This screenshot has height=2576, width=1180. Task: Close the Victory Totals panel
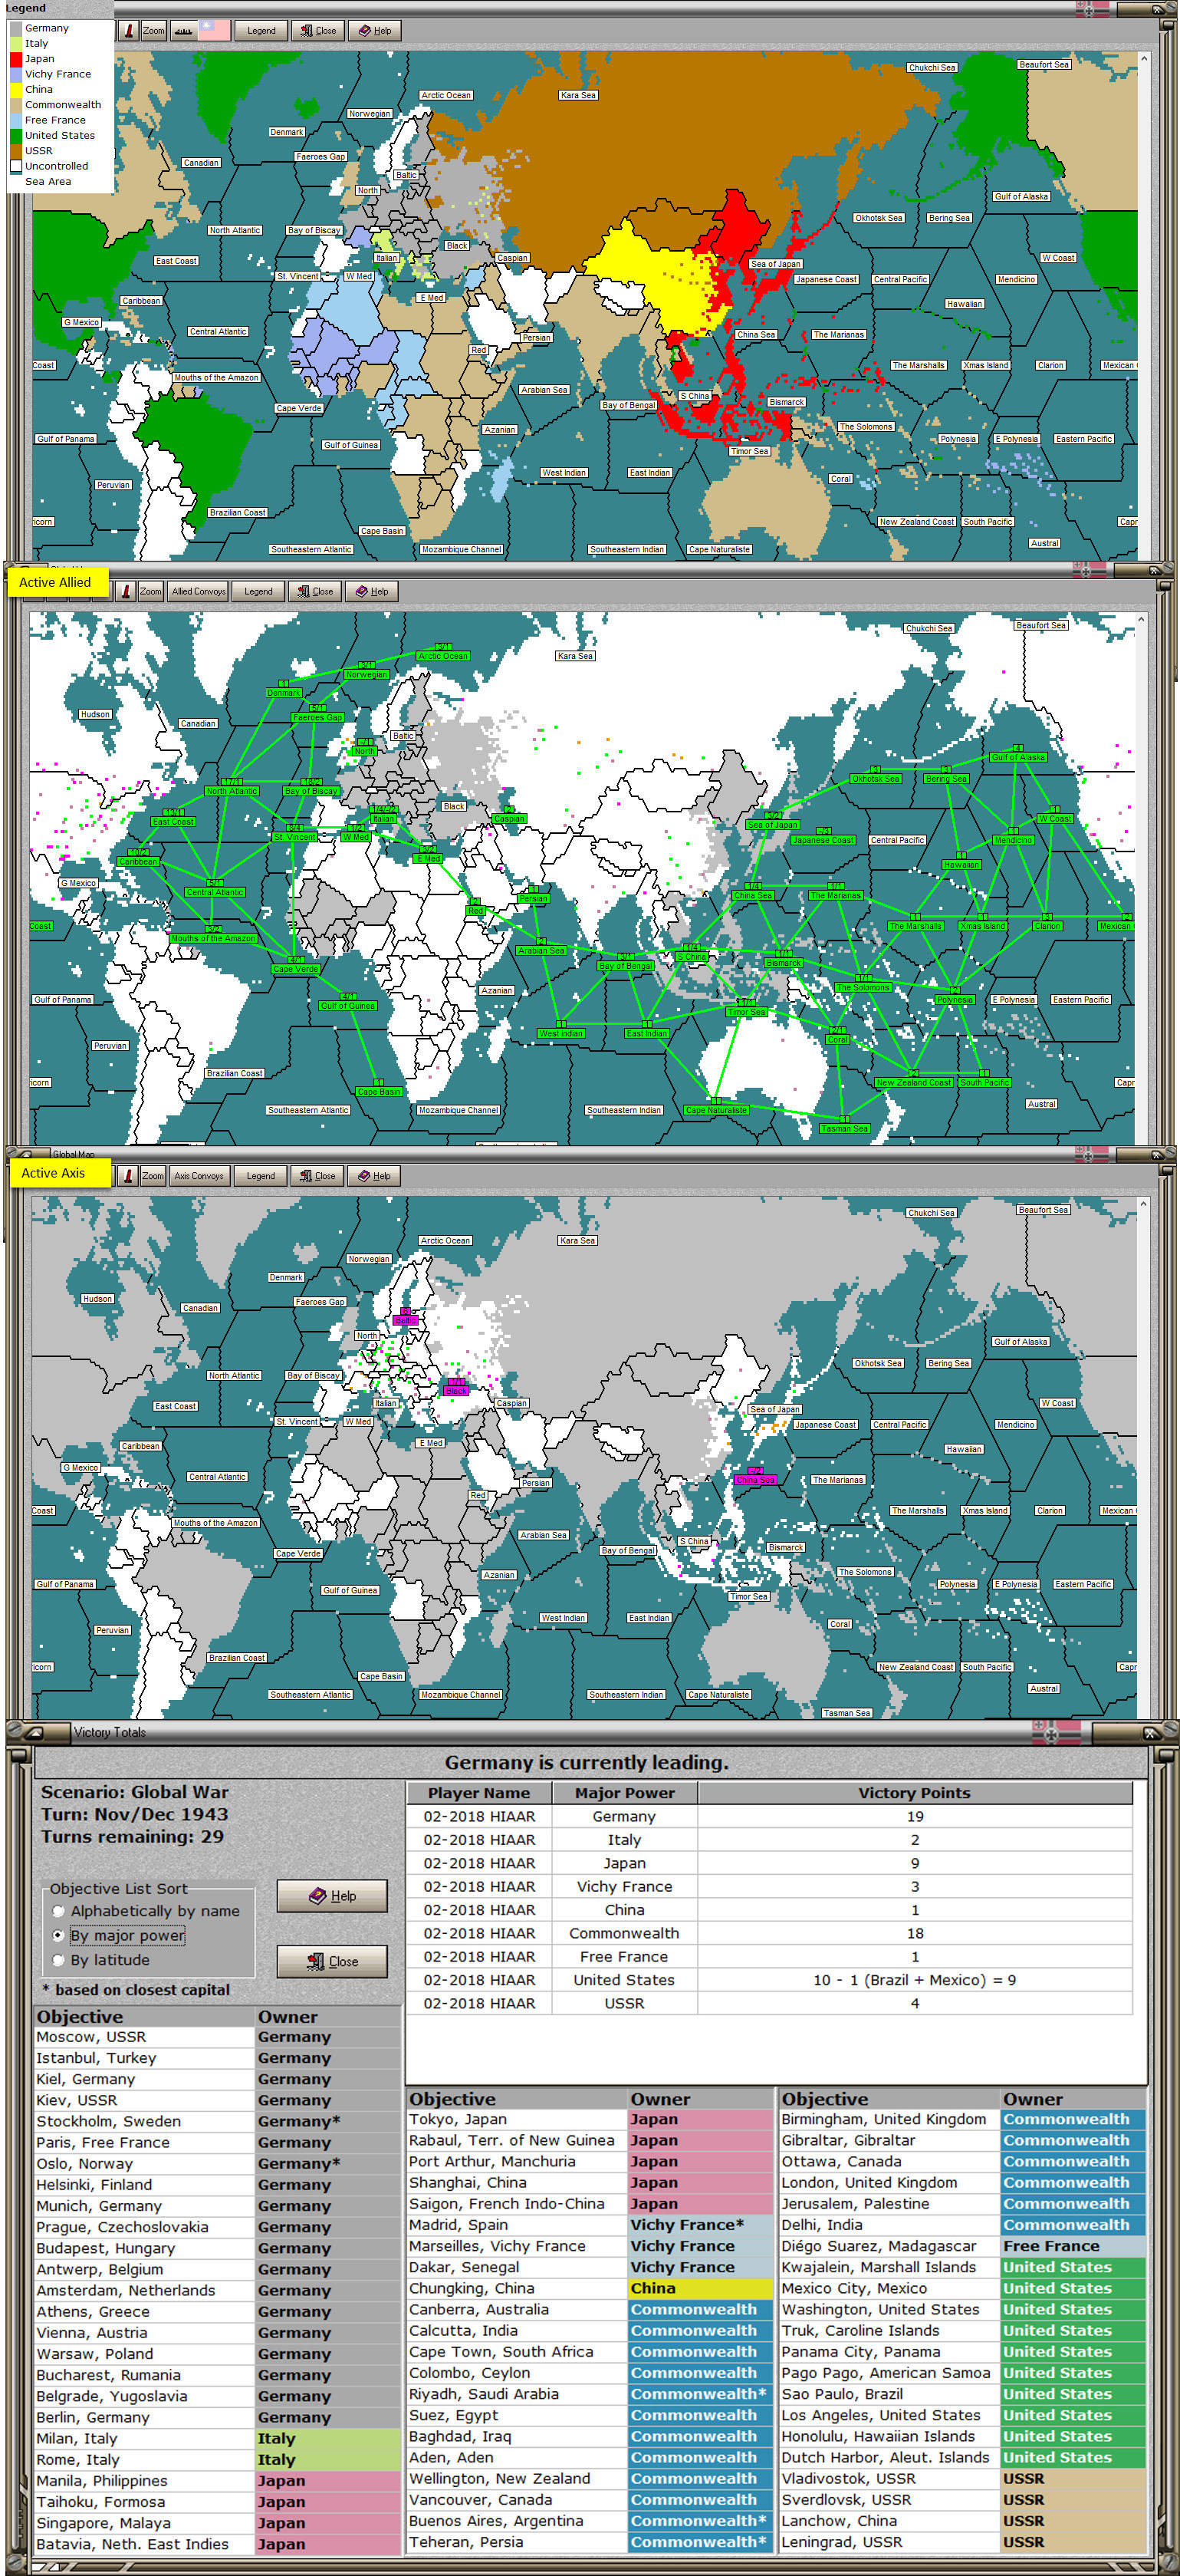[332, 1962]
